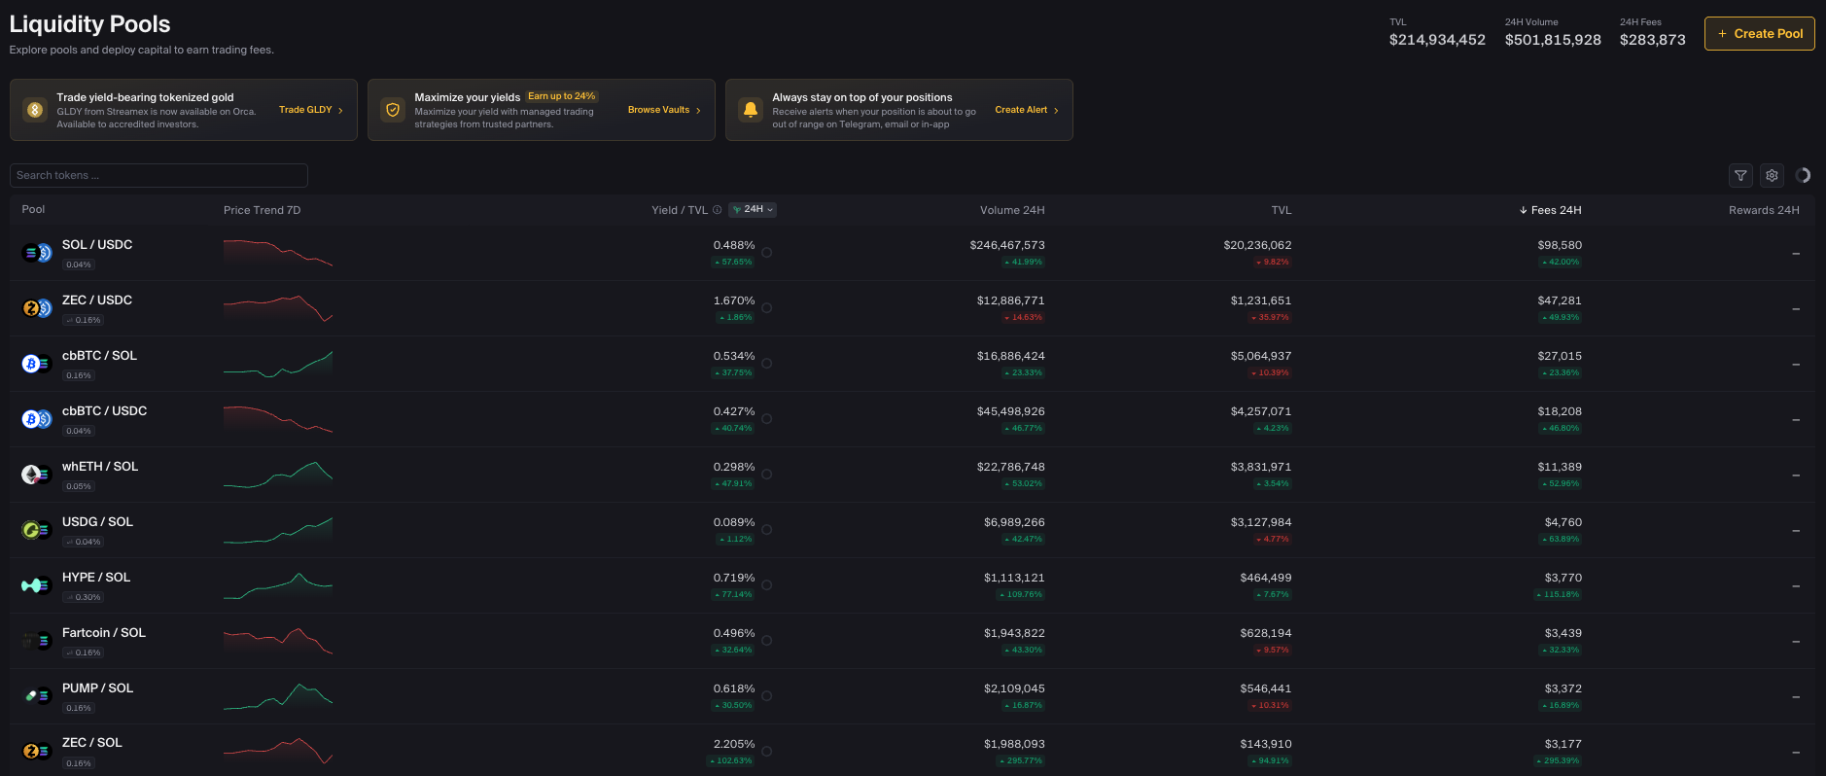Click the HYPE / SOL price trend chart
The height and width of the screenshot is (776, 1826).
[278, 585]
